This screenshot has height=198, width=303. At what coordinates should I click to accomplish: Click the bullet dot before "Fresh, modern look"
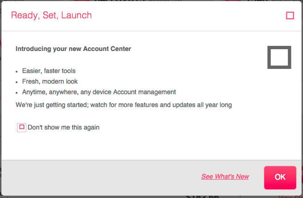tap(17, 82)
